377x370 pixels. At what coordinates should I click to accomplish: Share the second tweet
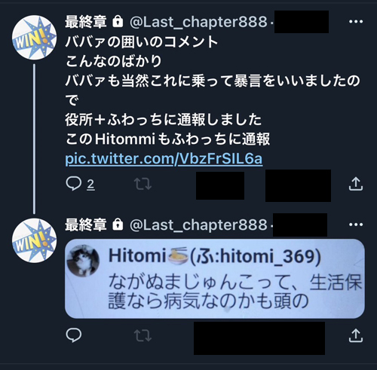pos(356,335)
